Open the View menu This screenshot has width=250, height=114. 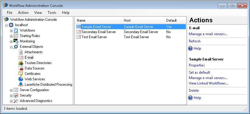pos(38,13)
